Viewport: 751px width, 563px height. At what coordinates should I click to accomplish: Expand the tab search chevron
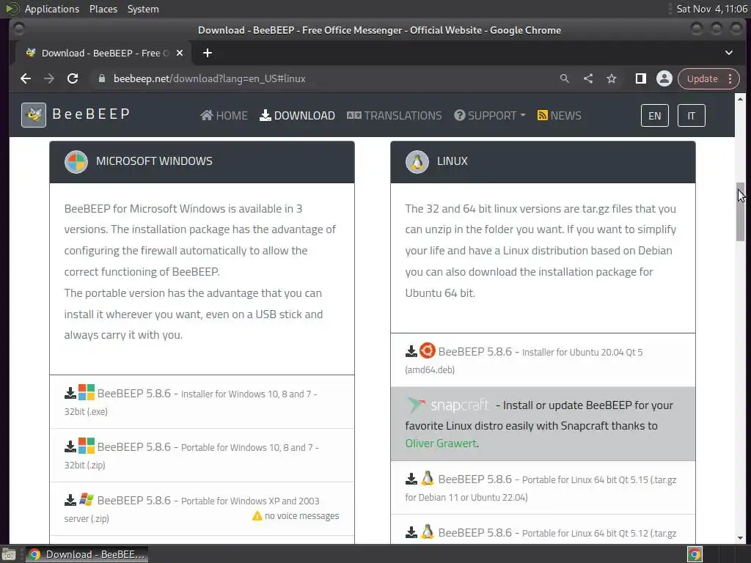(x=728, y=53)
